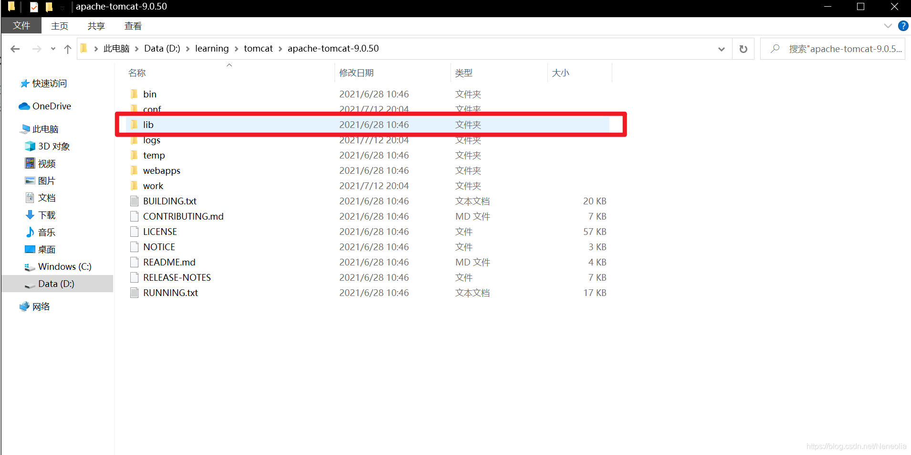Open the Help icon
Image resolution: width=911 pixels, height=455 pixels.
[x=903, y=26]
